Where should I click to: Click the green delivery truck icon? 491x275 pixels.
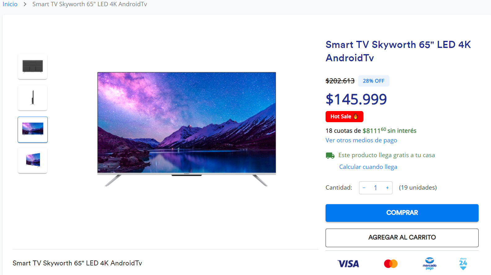click(x=330, y=155)
